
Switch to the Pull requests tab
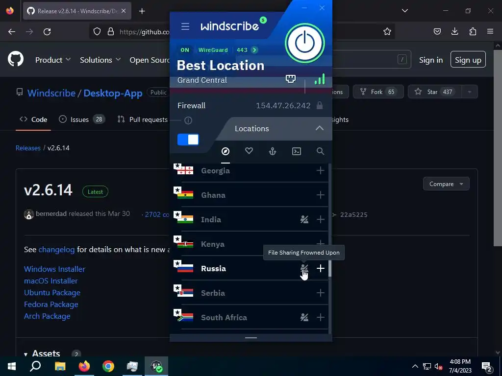coord(143,119)
